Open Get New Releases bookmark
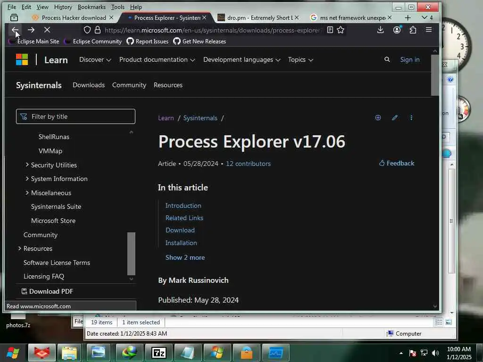 point(200,41)
